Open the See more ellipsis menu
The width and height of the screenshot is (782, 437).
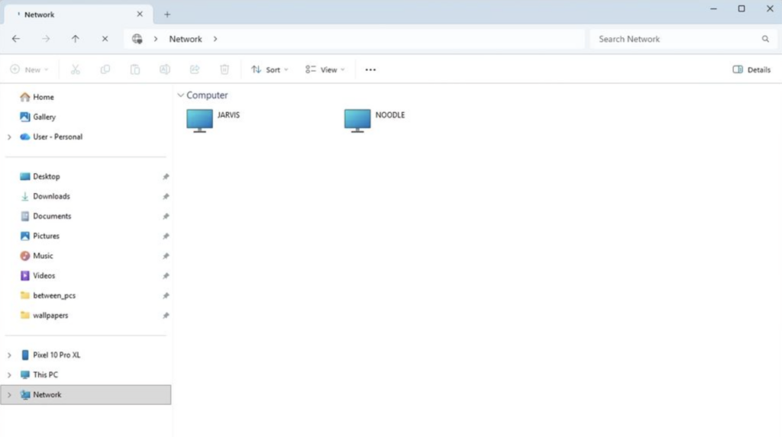click(x=370, y=69)
